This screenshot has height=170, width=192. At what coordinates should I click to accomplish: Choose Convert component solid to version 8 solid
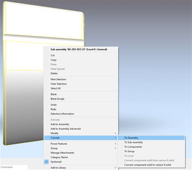(x=151, y=165)
